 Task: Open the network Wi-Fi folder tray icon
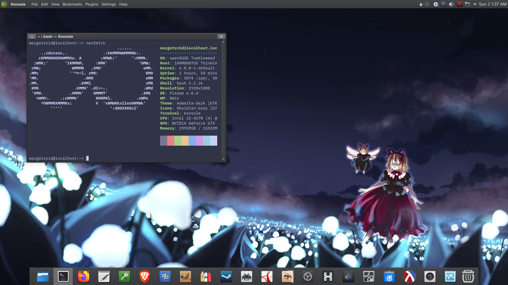pyautogui.click(x=468, y=4)
